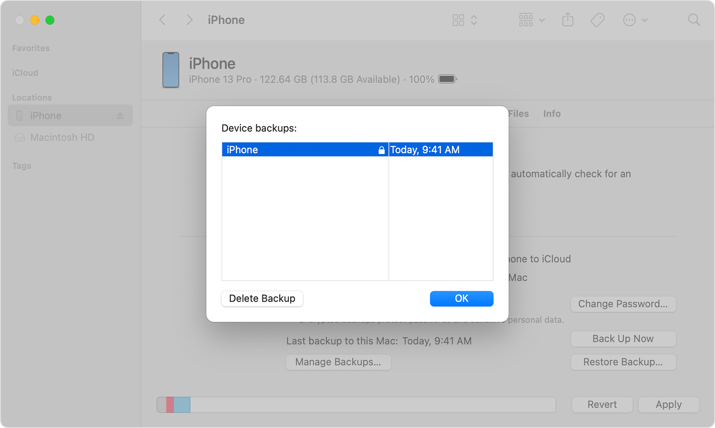The image size is (715, 428).
Task: Select the iPhone backup row
Action: tap(357, 149)
